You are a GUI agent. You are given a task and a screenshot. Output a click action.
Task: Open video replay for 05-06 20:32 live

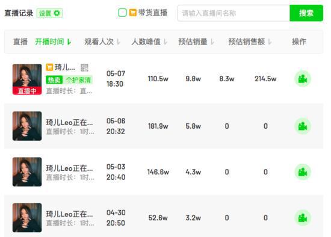pos(303,126)
